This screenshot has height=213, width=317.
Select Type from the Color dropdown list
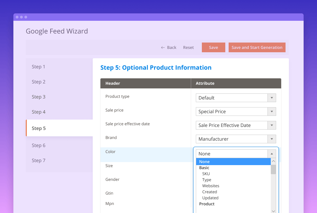(x=207, y=180)
